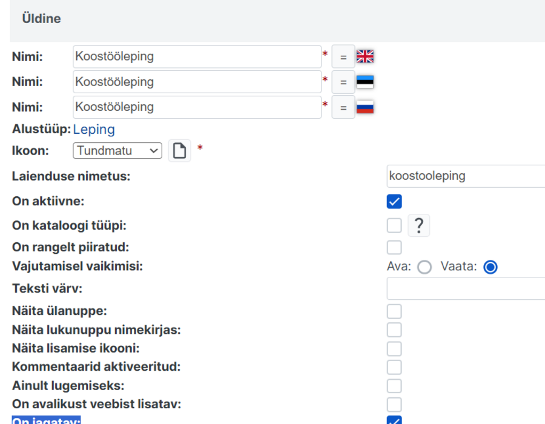Click the Vajutamisel vaikimisi label
Screen dimensions: 545x424
78,267
